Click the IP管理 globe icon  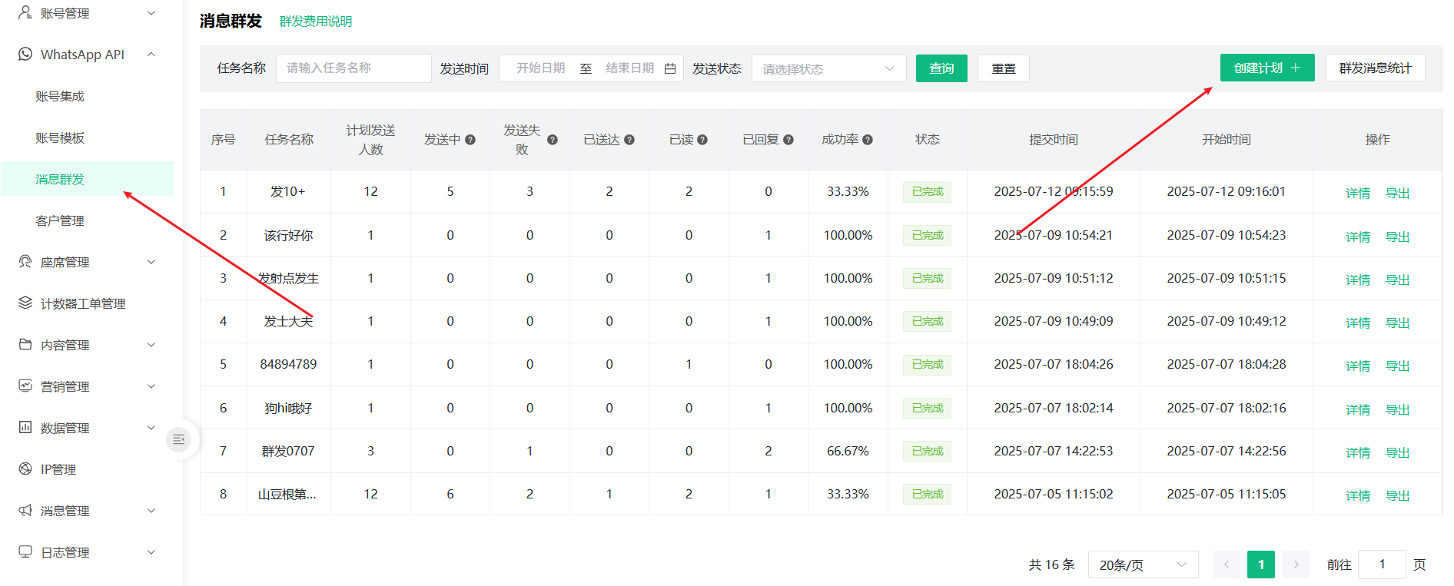[x=25, y=468]
